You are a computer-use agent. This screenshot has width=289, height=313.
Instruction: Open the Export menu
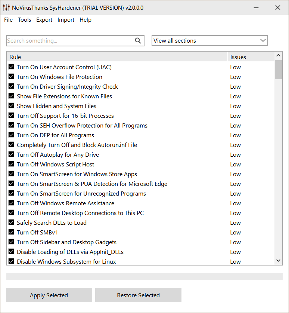click(x=44, y=20)
